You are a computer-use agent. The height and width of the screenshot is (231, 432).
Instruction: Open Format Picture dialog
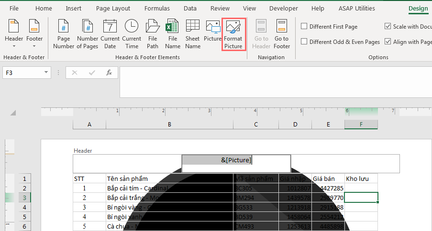click(233, 34)
